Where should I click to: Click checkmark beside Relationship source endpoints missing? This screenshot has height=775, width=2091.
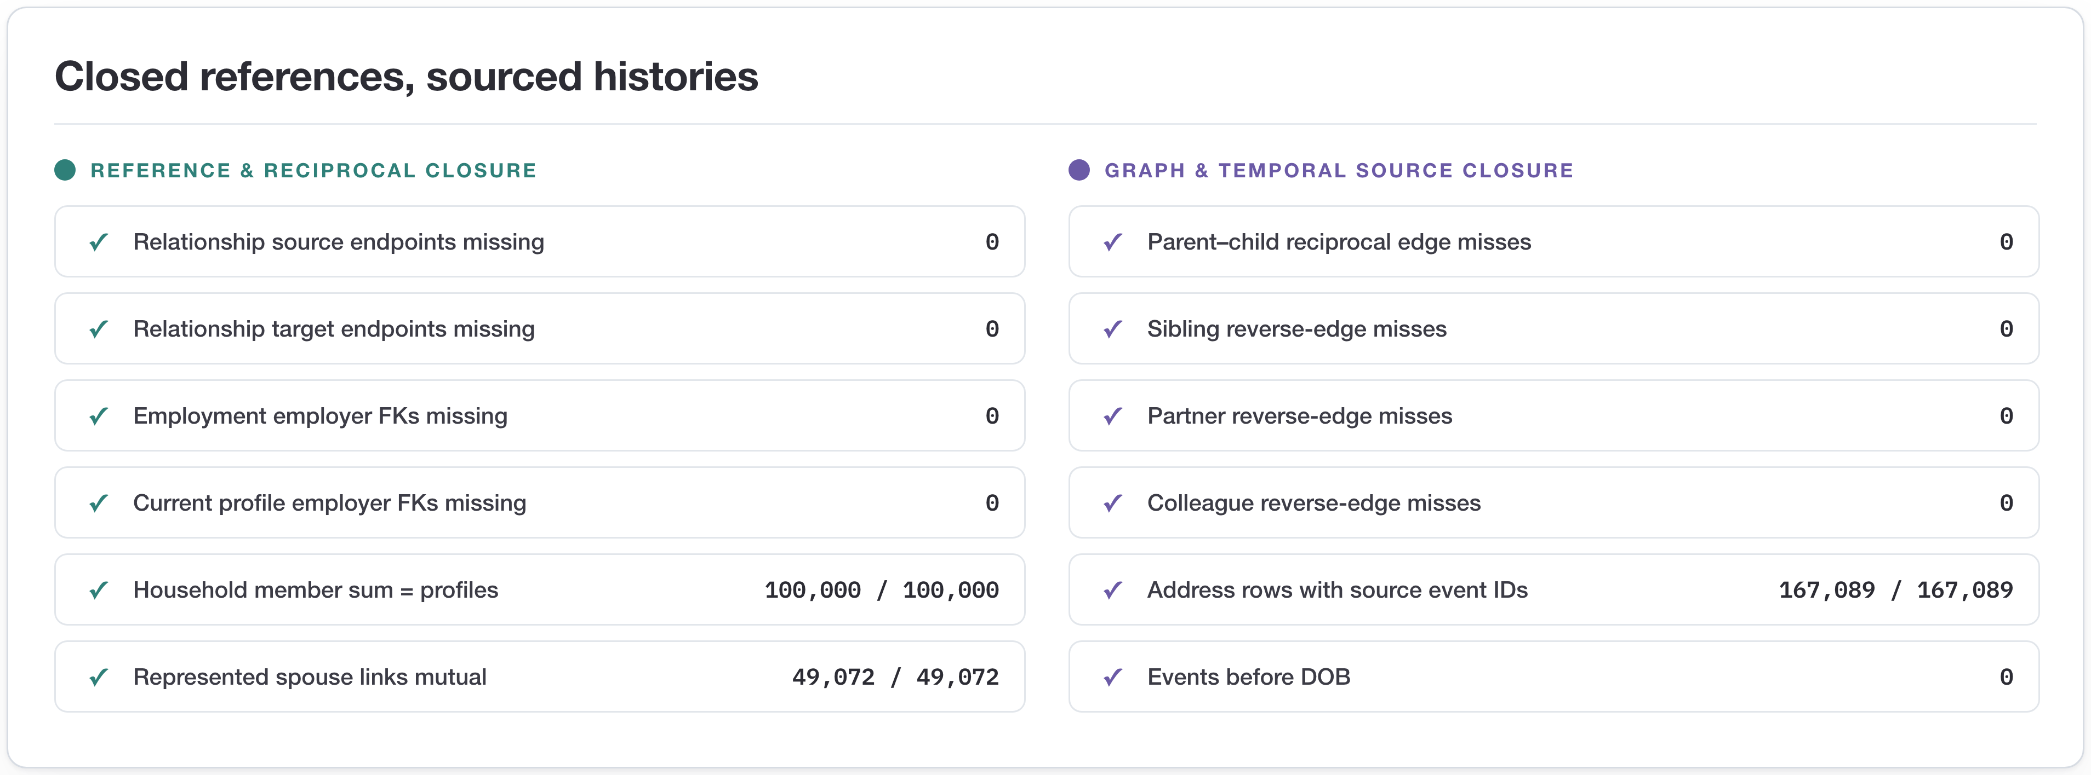(99, 241)
